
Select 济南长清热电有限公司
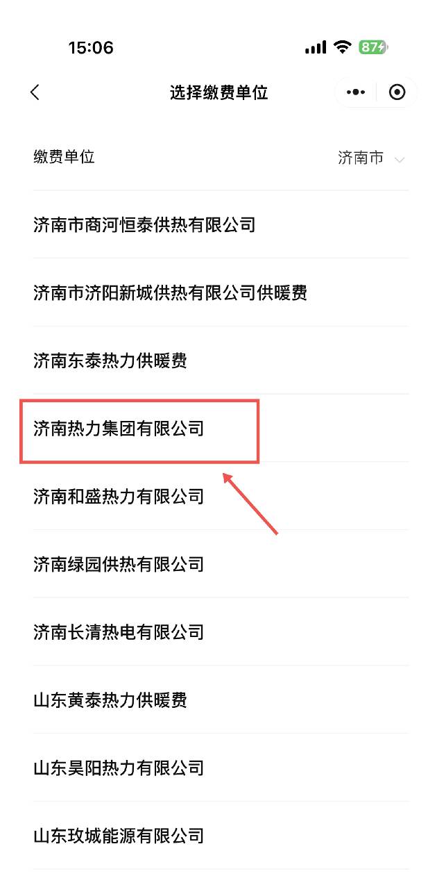coord(221,632)
